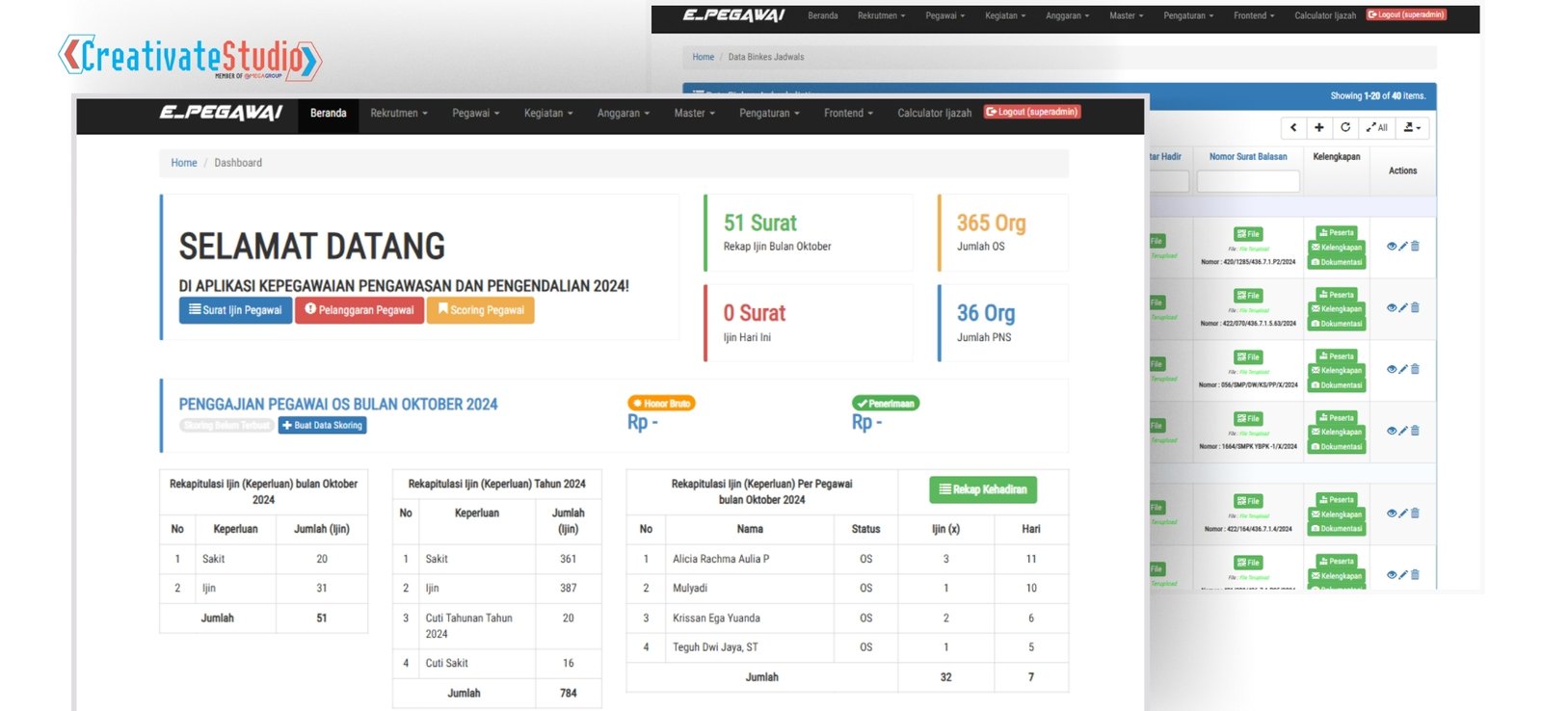Image resolution: width=1542 pixels, height=711 pixels.
Task: Click the Nomor Surat Balasan filter field
Action: tap(1247, 181)
